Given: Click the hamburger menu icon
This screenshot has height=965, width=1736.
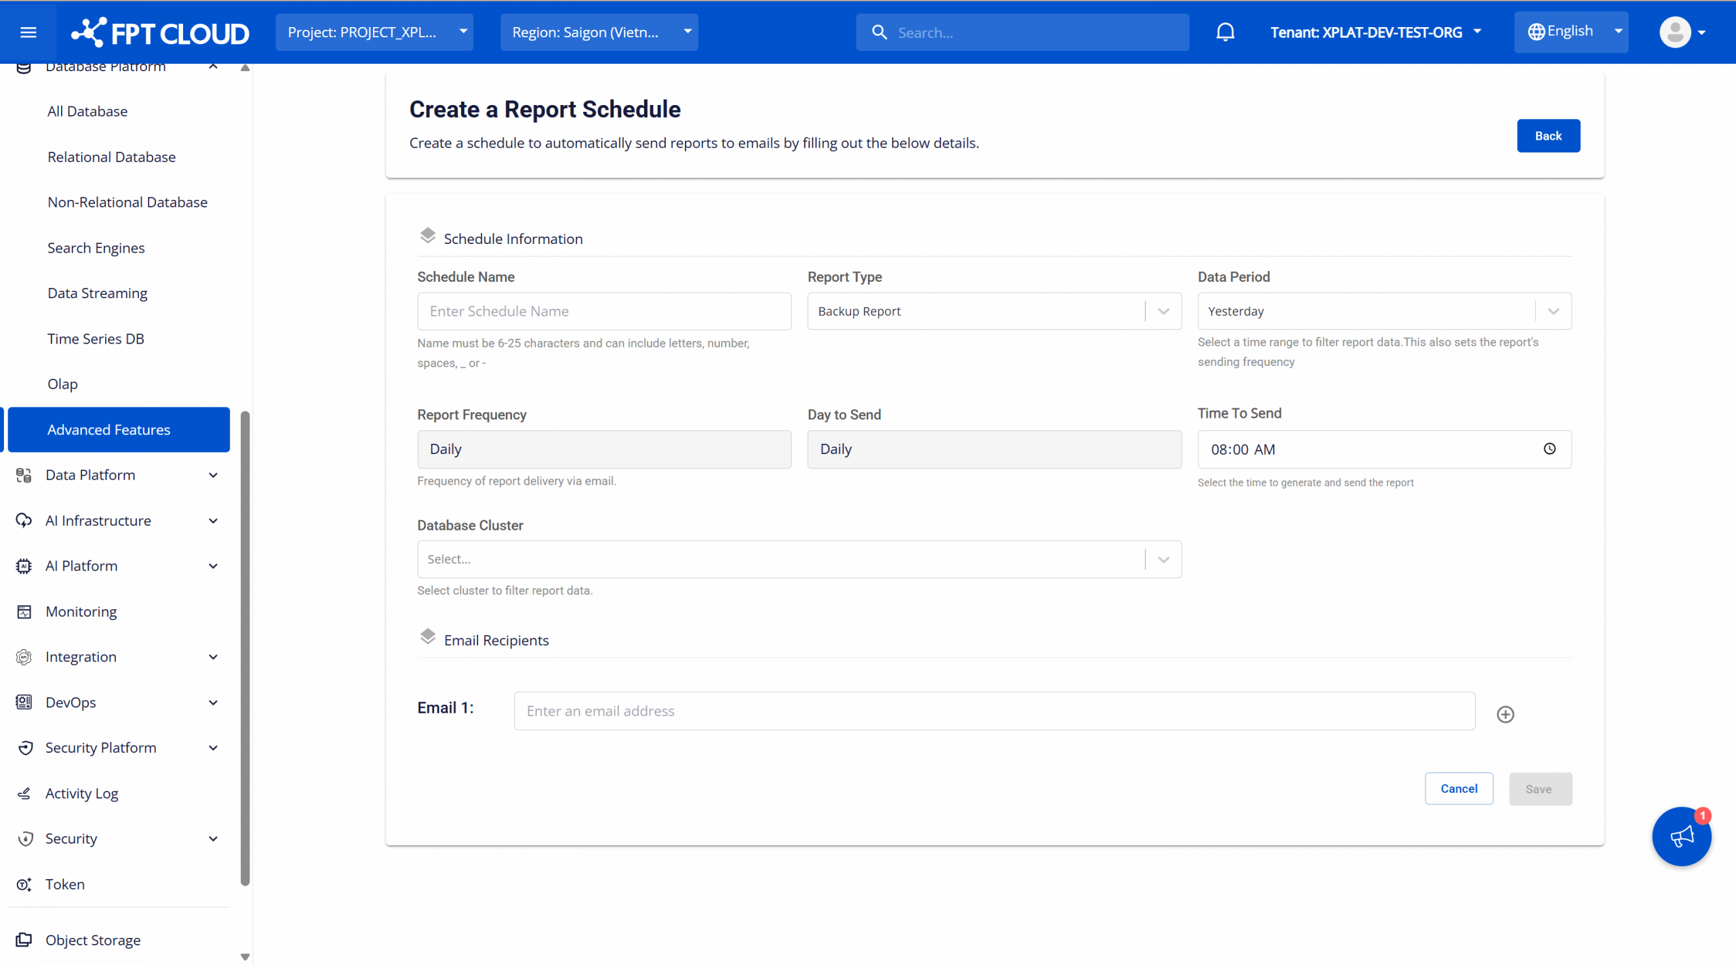Looking at the screenshot, I should point(28,32).
